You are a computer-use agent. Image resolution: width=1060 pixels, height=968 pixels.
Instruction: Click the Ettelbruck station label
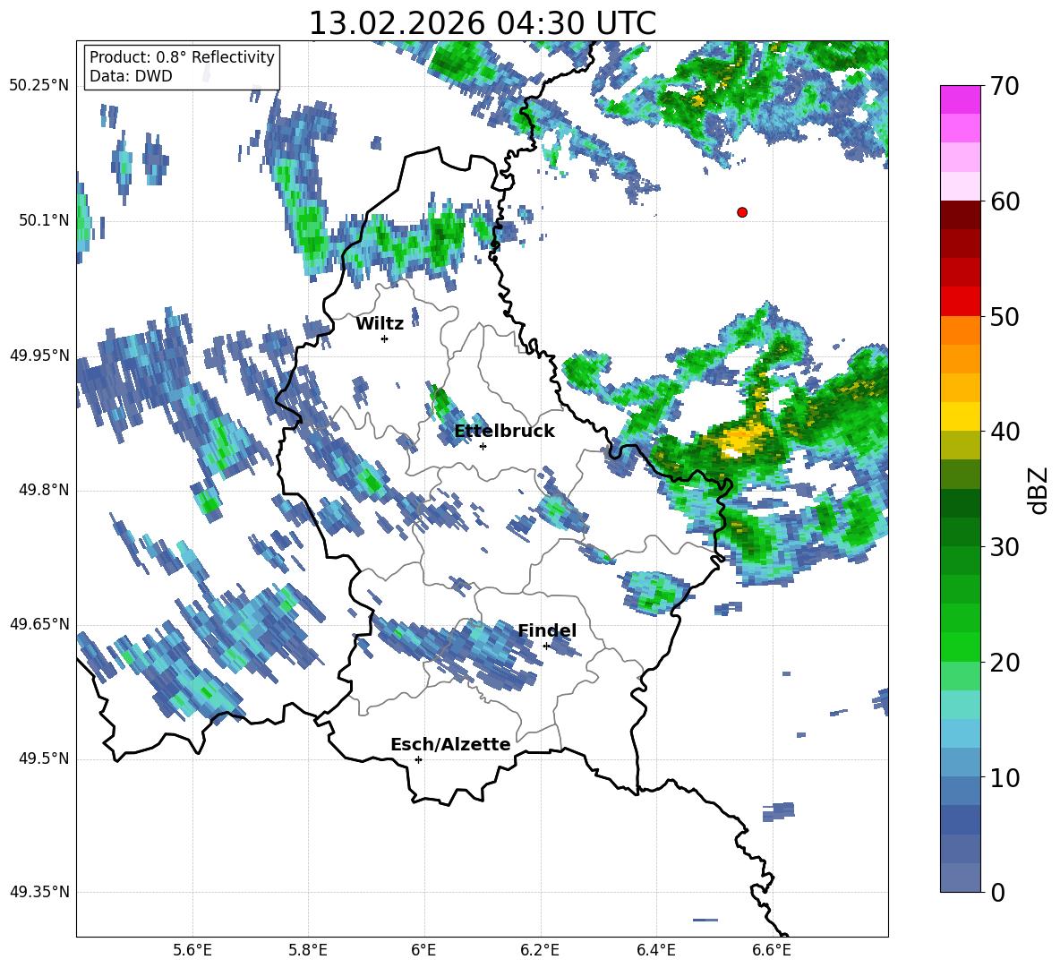(x=504, y=432)
